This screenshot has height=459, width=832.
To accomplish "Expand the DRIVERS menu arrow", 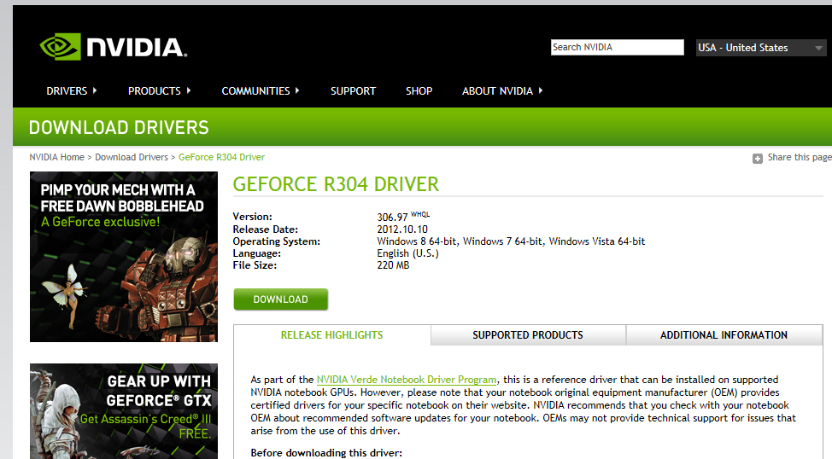I will coord(95,90).
